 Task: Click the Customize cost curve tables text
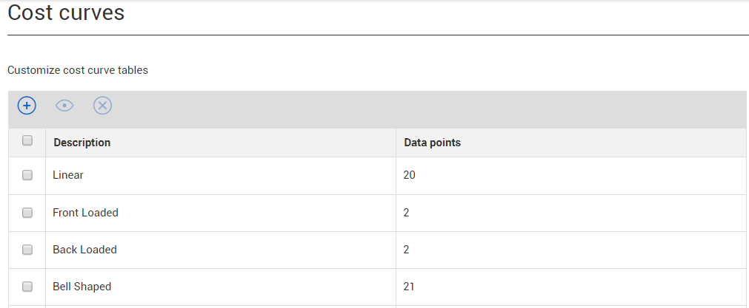(x=78, y=71)
